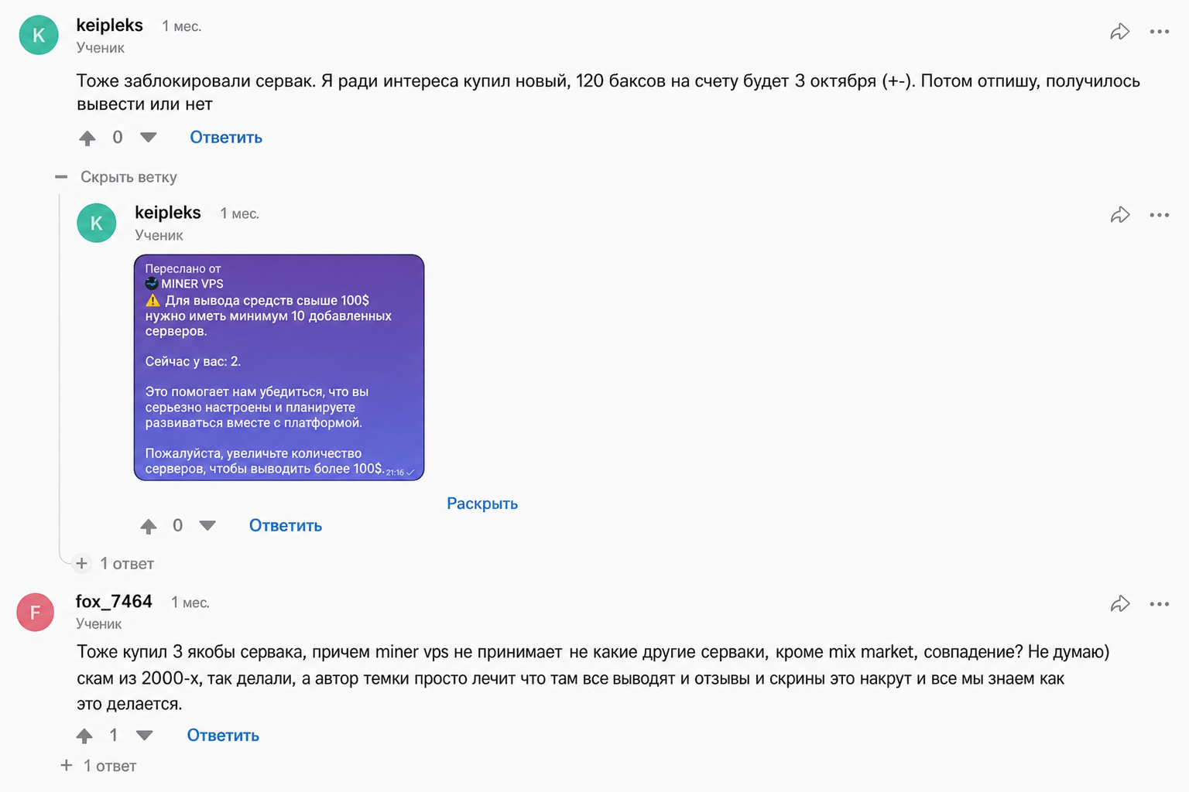Upvote fox_7464's comment
The width and height of the screenshot is (1189, 792).
tap(84, 736)
